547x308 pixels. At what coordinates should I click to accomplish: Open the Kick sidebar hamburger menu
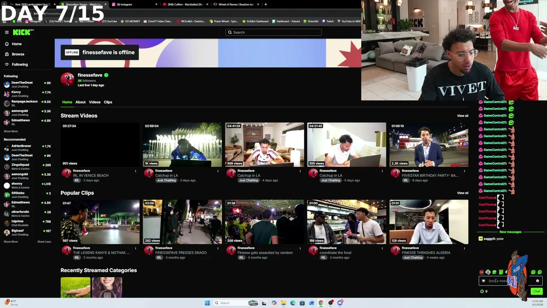click(x=7, y=32)
